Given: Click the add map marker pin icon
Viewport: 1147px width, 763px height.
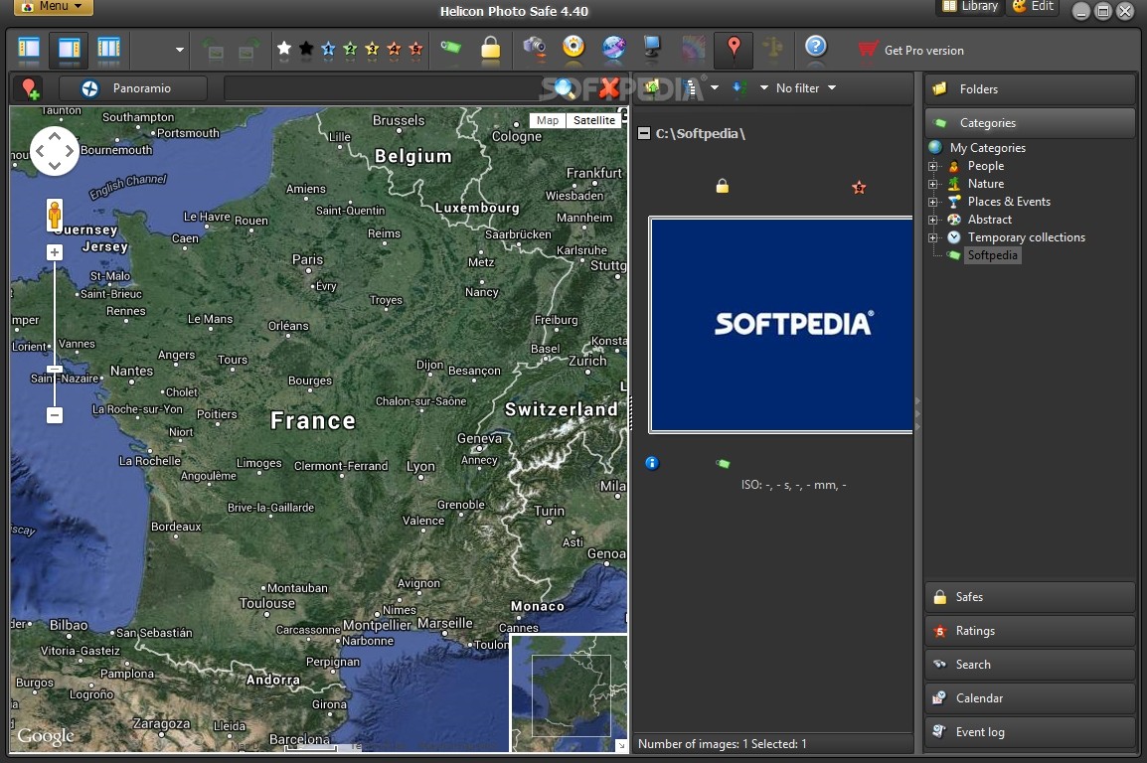Looking at the screenshot, I should (x=30, y=88).
